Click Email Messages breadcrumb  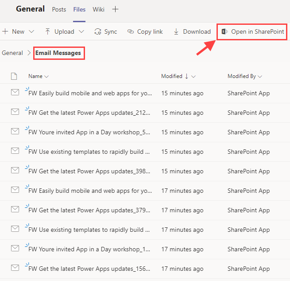click(58, 53)
